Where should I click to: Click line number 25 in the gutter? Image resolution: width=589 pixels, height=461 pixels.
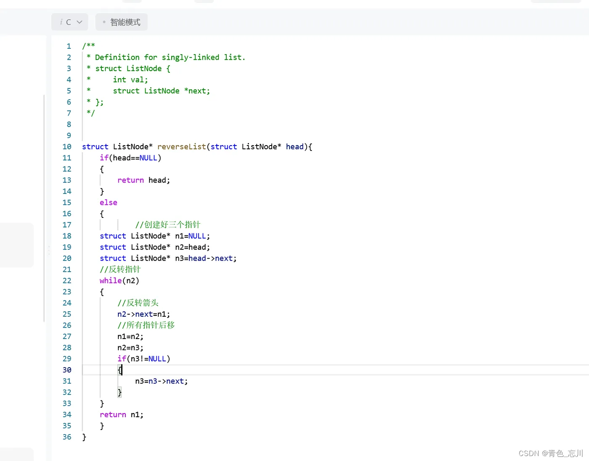tap(67, 314)
